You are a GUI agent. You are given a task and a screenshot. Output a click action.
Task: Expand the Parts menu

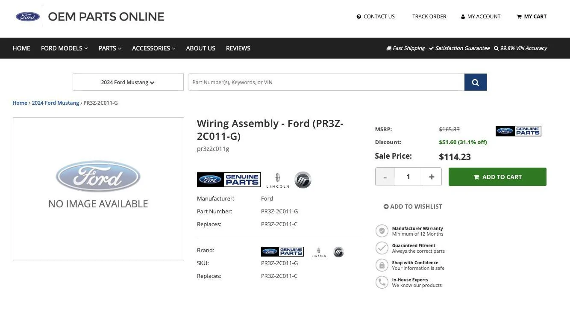coord(110,48)
